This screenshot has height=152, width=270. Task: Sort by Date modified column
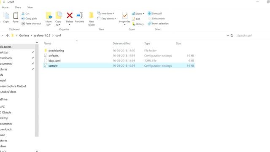pyautogui.click(x=121, y=43)
